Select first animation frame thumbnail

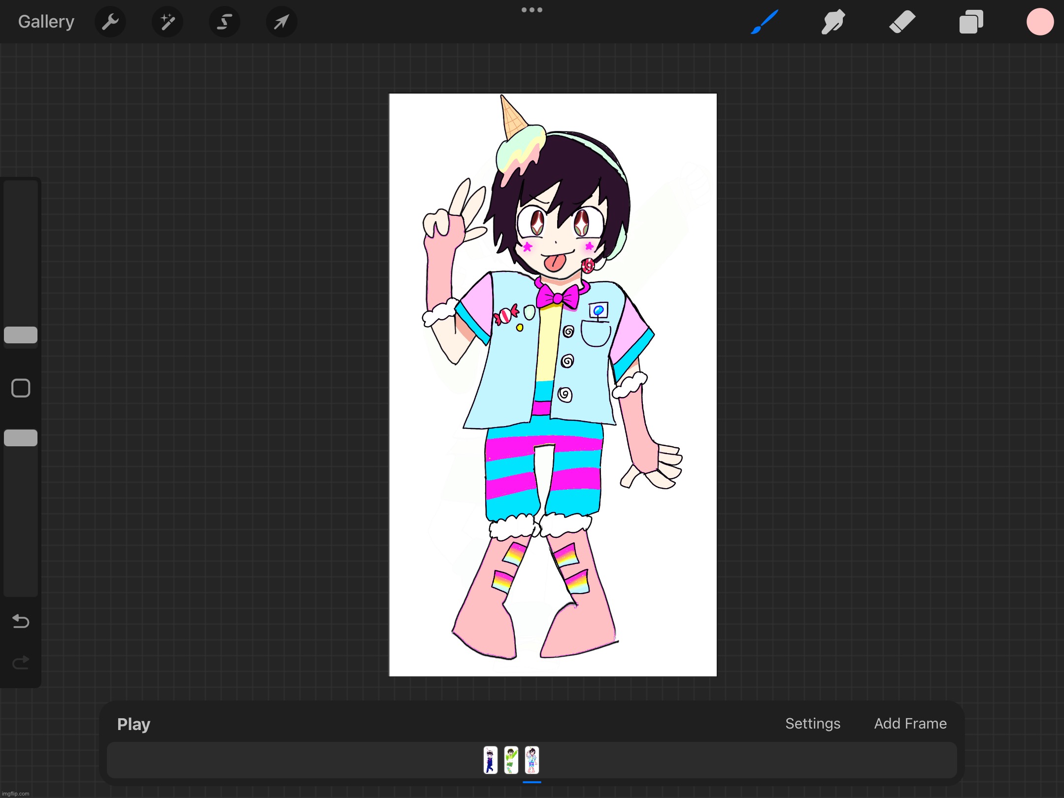click(490, 760)
